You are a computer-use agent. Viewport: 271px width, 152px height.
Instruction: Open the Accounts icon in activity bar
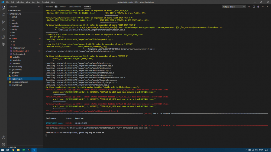coord(3,137)
